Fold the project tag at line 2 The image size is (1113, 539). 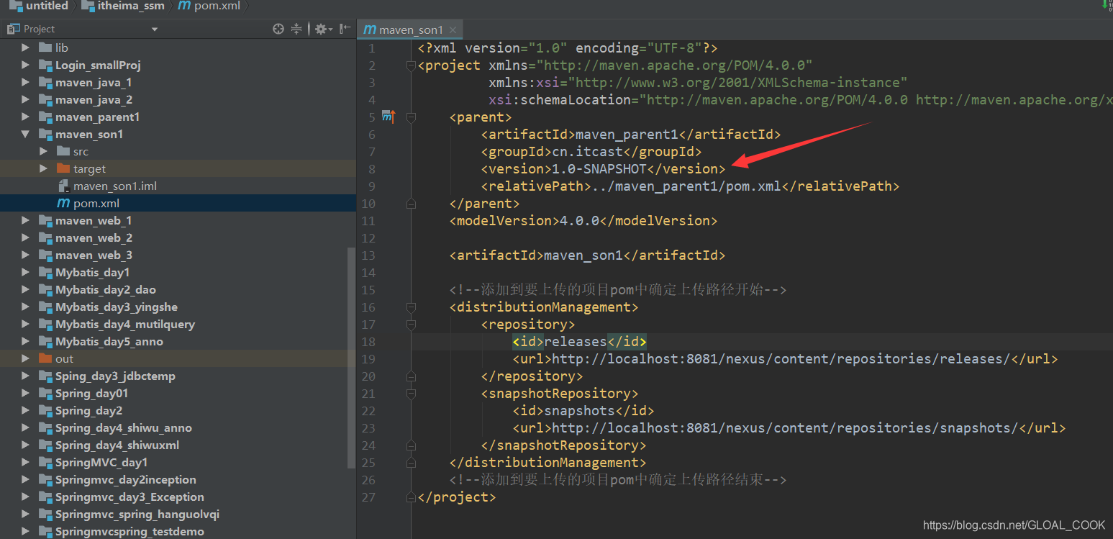(x=411, y=65)
